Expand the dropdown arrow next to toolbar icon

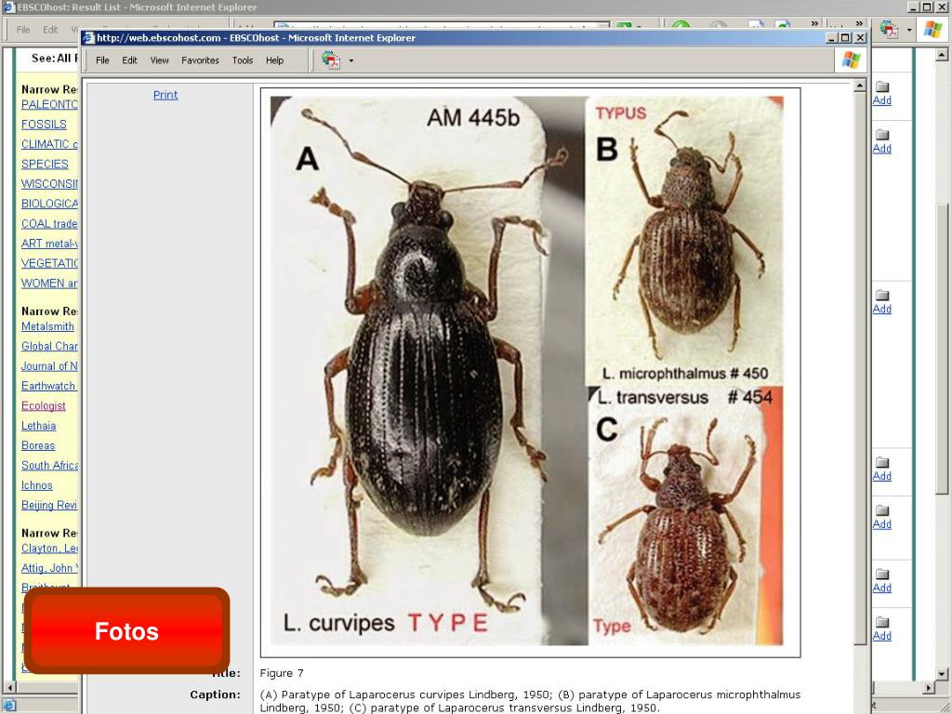click(350, 60)
